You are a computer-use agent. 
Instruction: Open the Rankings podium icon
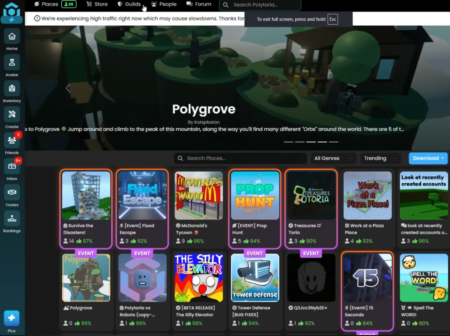[x=12, y=219]
